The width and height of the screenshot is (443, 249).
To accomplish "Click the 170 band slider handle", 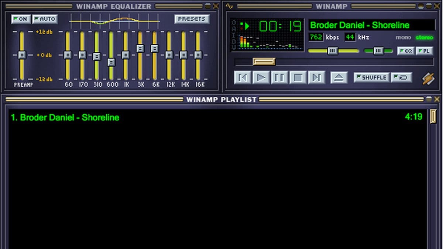I will [82, 55].
